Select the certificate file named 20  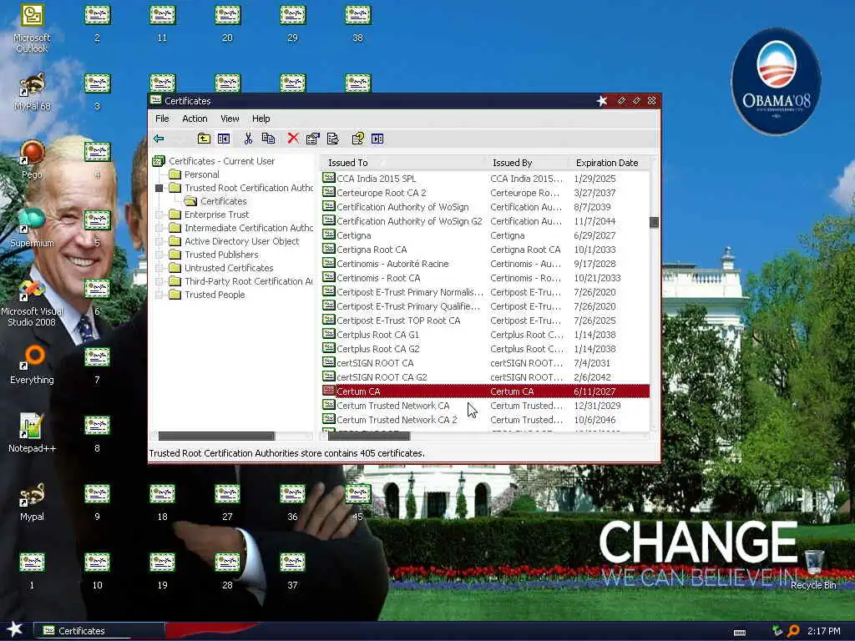click(227, 23)
